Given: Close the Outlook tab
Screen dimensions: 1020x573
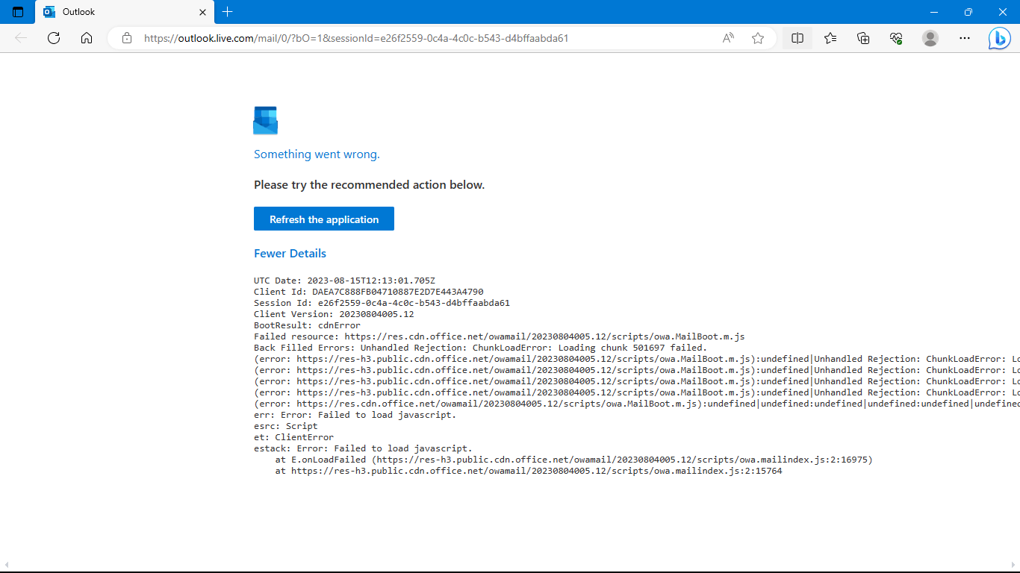Looking at the screenshot, I should coord(202,12).
